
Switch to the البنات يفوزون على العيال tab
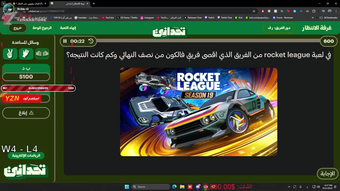pyautogui.click(x=28, y=4)
